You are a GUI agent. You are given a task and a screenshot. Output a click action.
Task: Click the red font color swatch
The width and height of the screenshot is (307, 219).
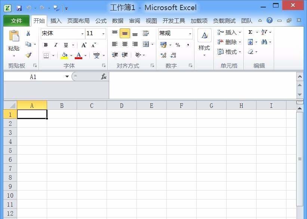[78, 57]
